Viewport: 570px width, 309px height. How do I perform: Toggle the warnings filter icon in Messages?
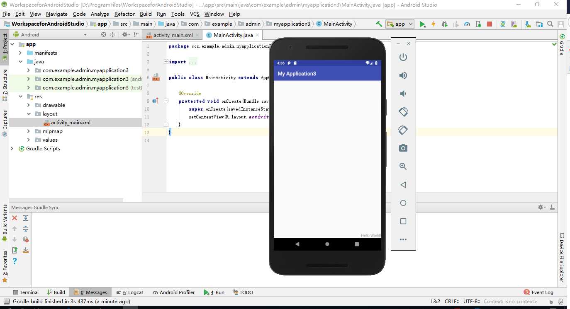point(26,239)
